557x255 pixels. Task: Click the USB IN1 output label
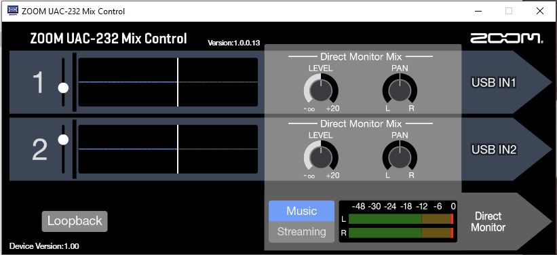493,82
